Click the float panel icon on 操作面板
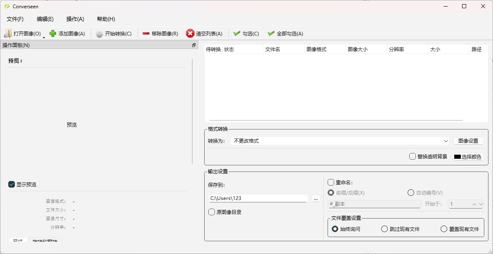This screenshot has width=493, height=254. (x=193, y=45)
